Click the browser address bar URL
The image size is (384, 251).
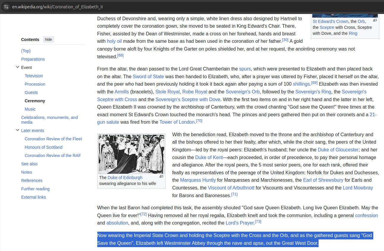pos(57,7)
